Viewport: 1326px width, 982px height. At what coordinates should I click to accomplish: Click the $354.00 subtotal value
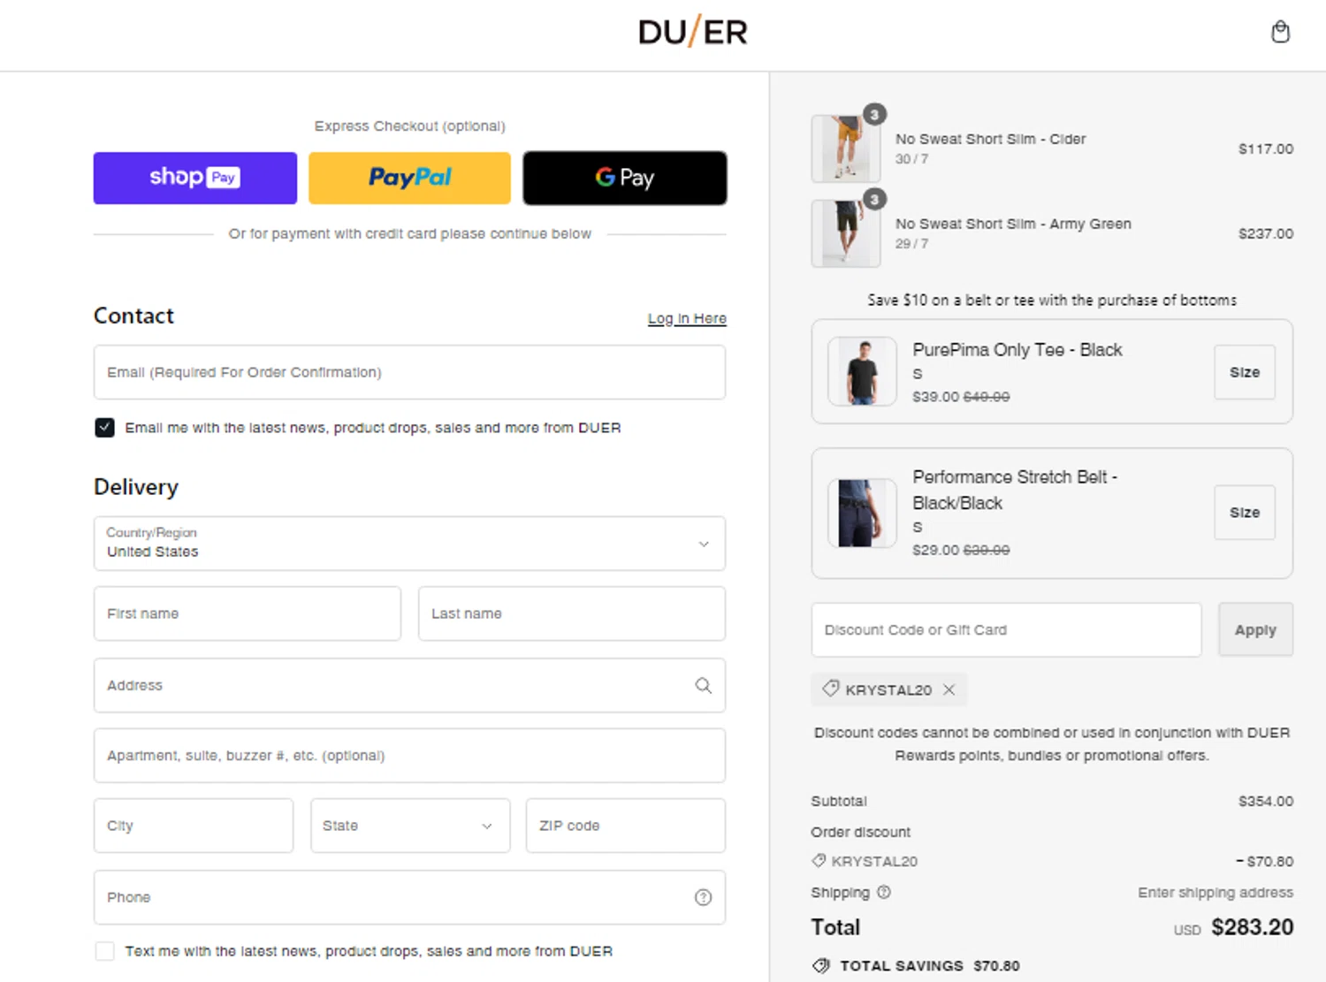(1266, 801)
